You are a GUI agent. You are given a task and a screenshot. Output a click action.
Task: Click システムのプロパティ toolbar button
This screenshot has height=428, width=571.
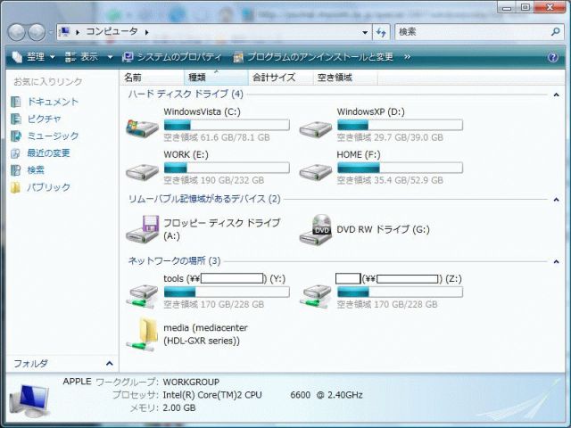point(172,57)
